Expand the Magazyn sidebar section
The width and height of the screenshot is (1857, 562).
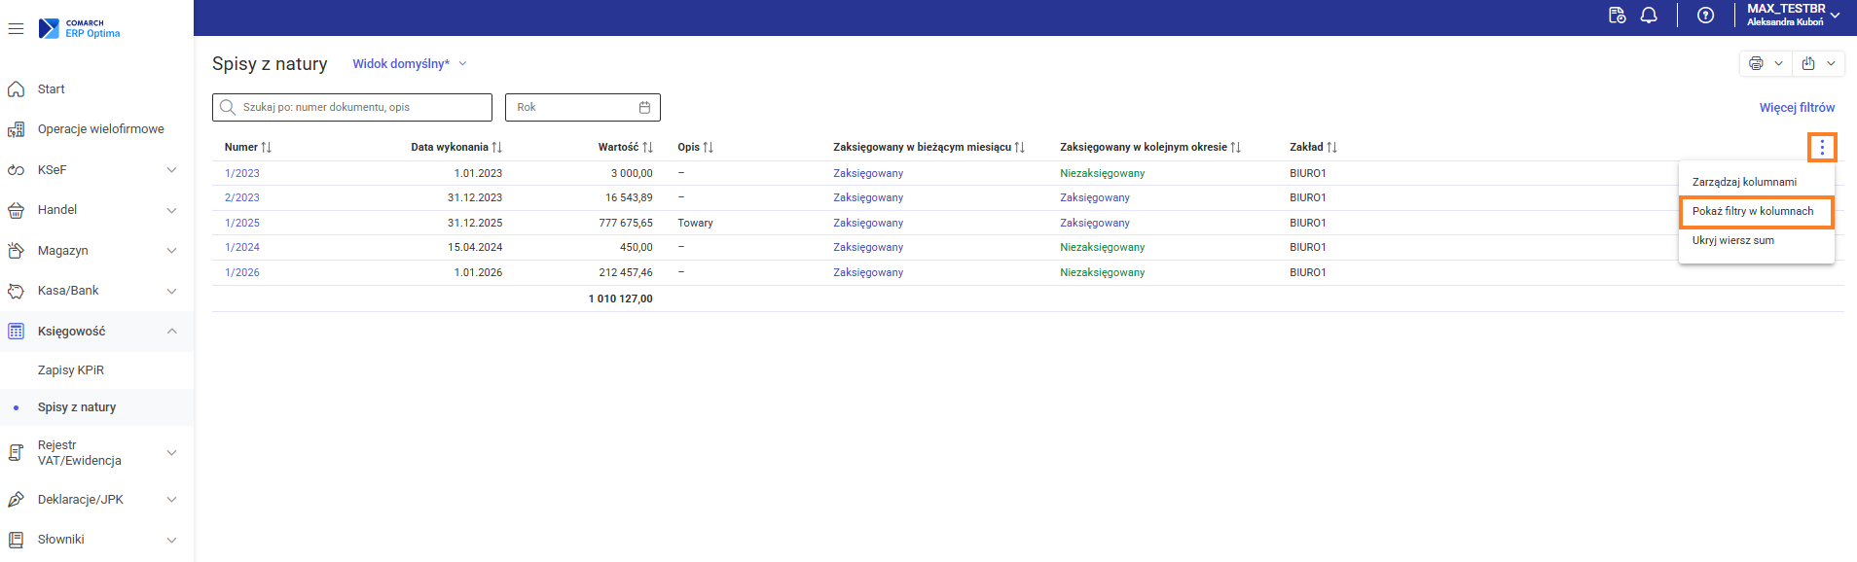(171, 251)
